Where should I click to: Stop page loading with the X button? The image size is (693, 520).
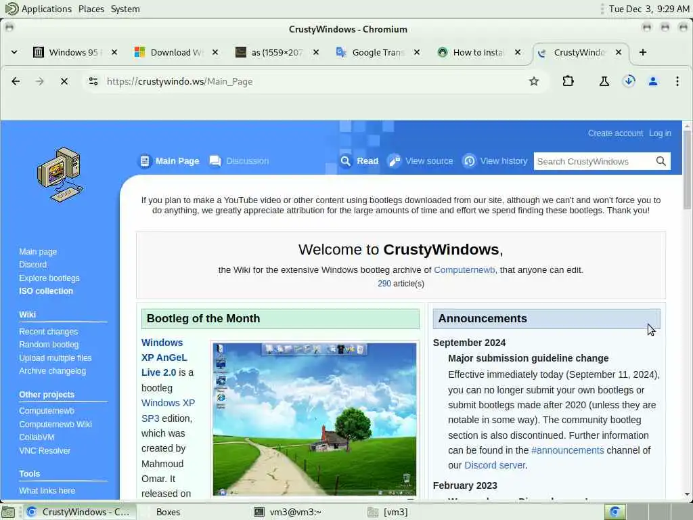(64, 81)
